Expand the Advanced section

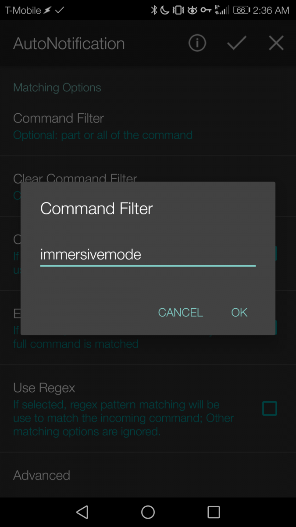[42, 475]
